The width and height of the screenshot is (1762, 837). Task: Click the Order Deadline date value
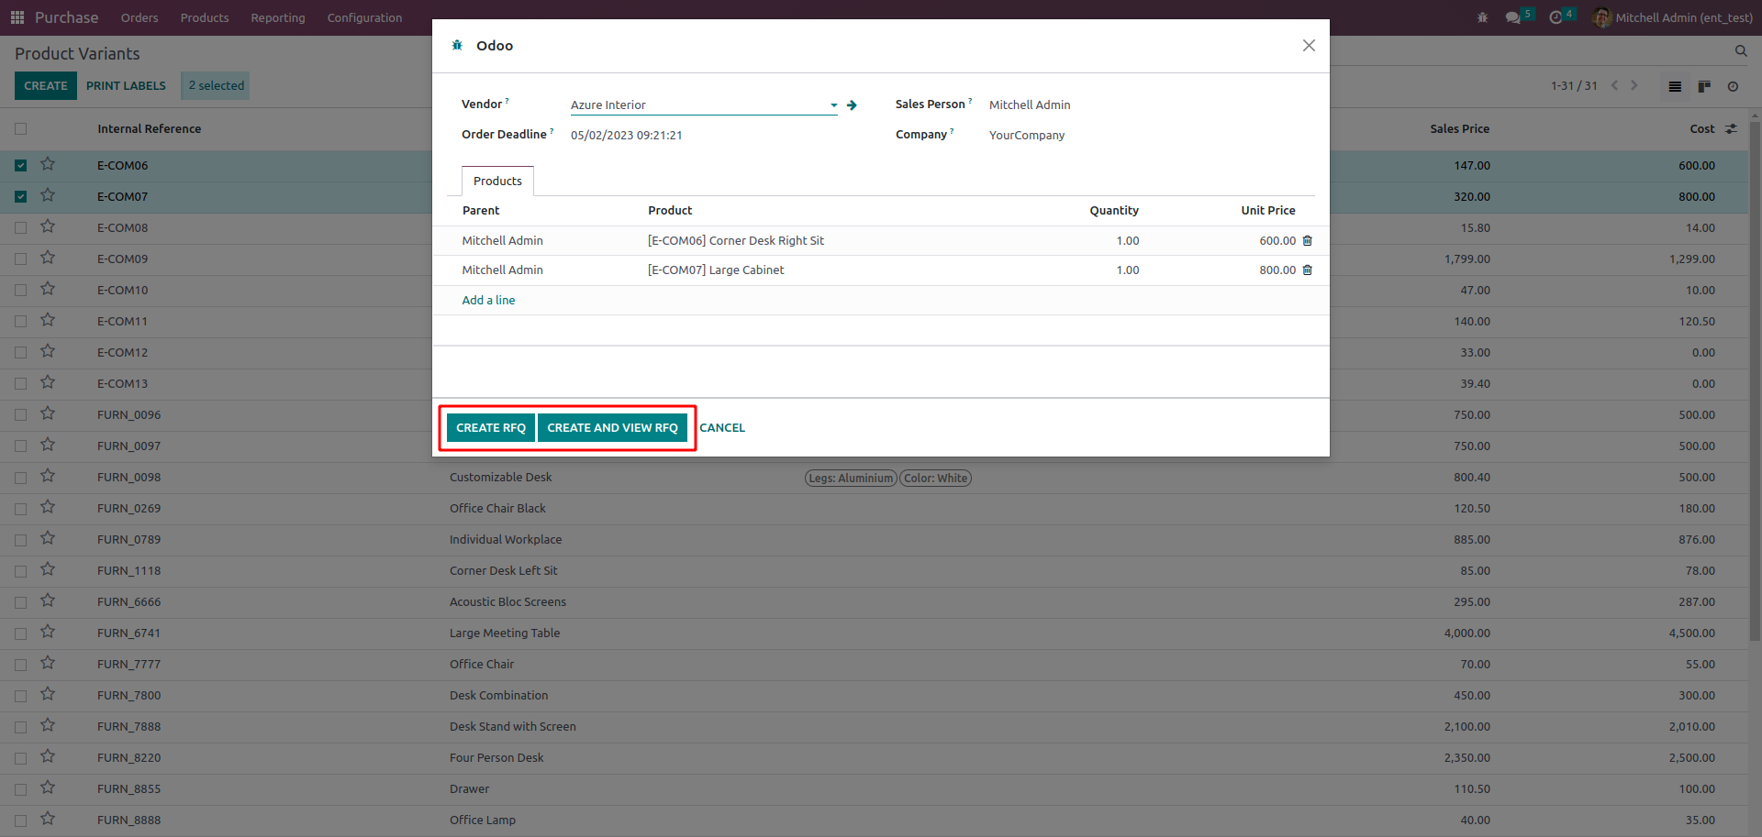[x=626, y=135]
